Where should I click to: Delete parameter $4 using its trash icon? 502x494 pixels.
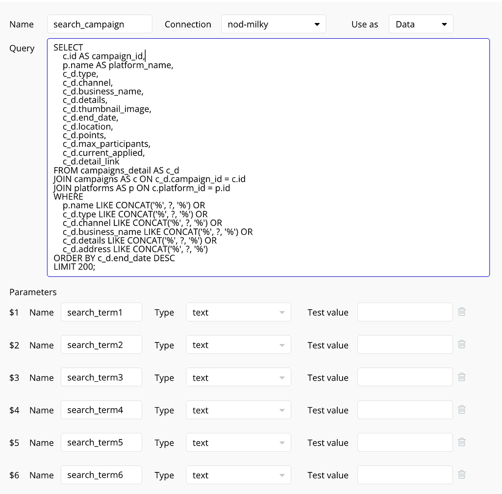tap(461, 409)
